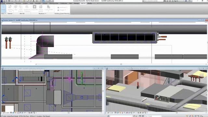This screenshot has width=208, height=117.
Task: Open the Structure ribbon tab
Action: 18,3
